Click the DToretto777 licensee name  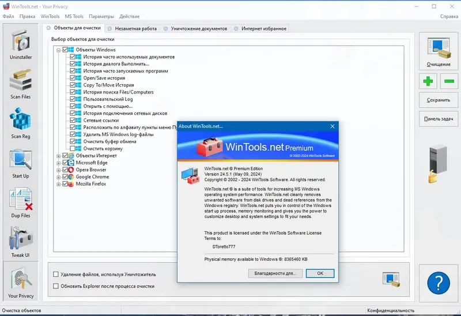[x=224, y=247]
